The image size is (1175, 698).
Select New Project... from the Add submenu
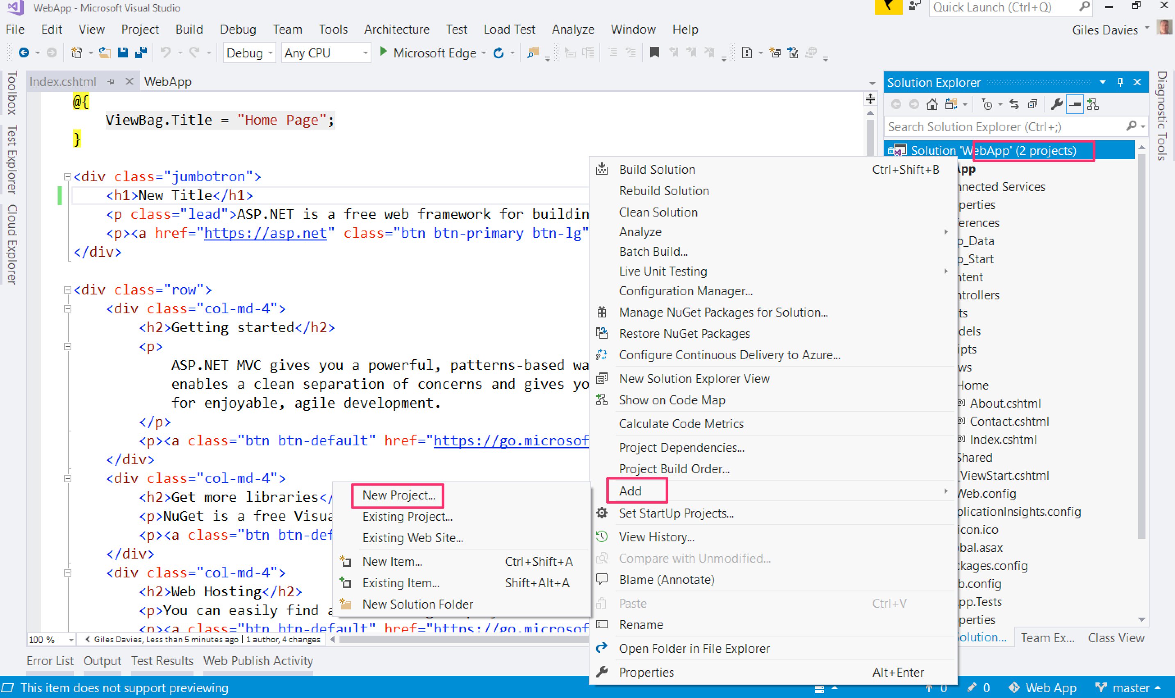tap(398, 495)
